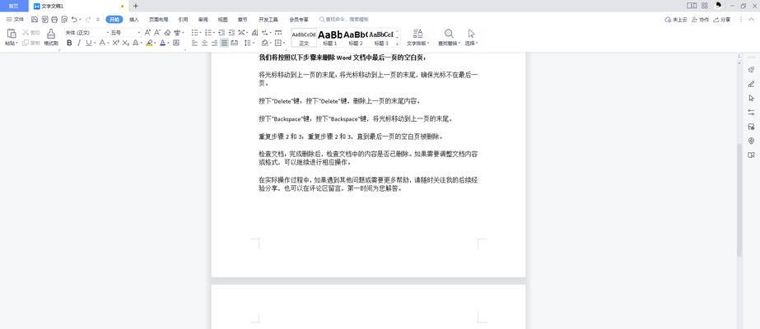This screenshot has height=329, width=760.
Task: Toggle justified alignment button
Action: [225, 43]
